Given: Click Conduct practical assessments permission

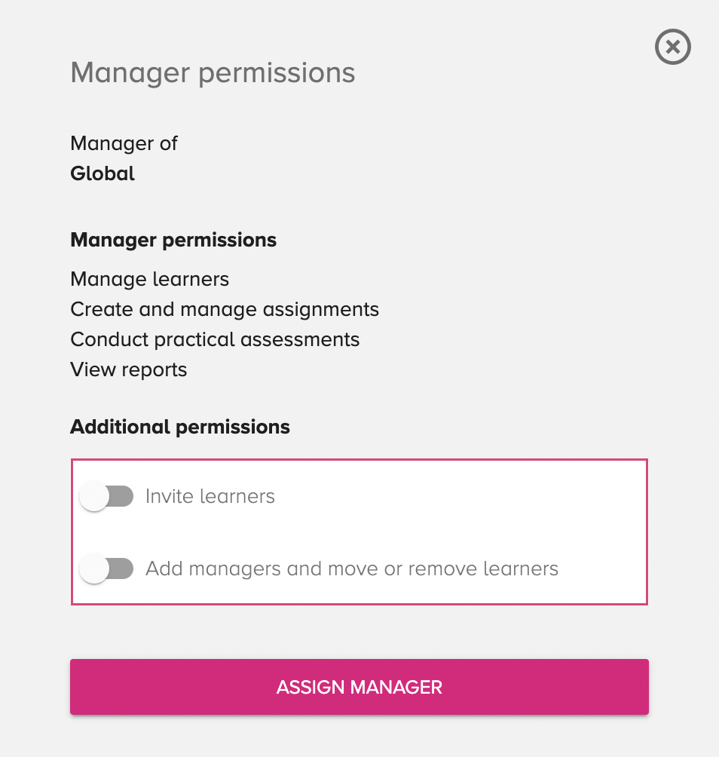Looking at the screenshot, I should point(215,339).
